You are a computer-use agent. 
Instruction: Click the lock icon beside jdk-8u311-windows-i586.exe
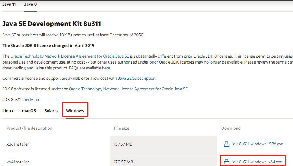226,144
